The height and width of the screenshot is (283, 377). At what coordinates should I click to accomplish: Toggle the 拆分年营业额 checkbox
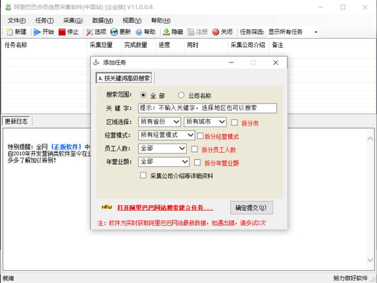click(197, 162)
